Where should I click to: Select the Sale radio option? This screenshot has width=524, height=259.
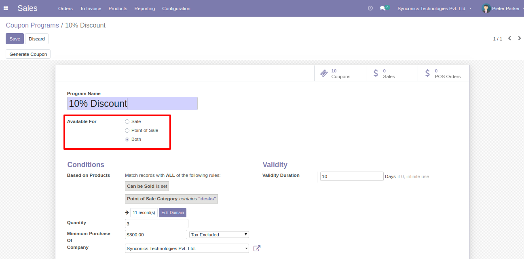127,121
